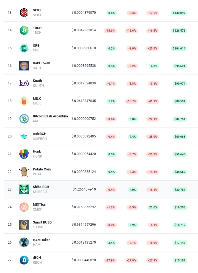Click the UatX Token logo thumbnail

(x=24, y=66)
